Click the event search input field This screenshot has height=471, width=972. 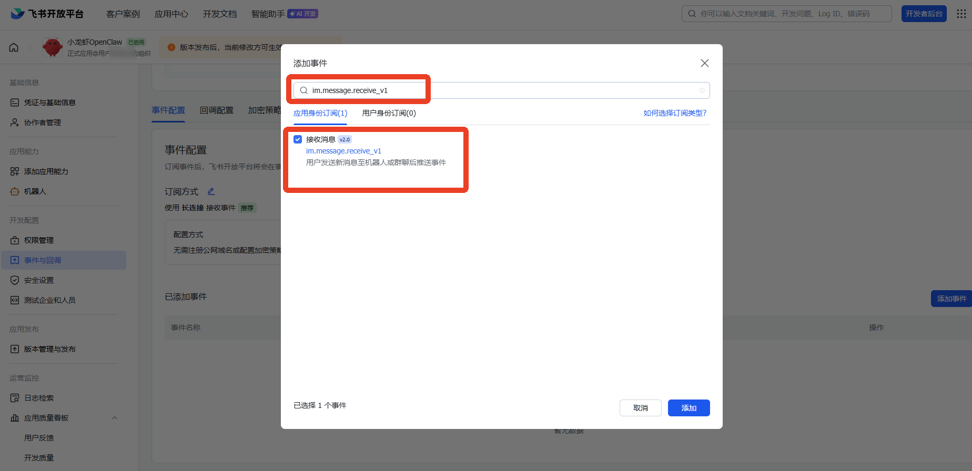point(500,90)
